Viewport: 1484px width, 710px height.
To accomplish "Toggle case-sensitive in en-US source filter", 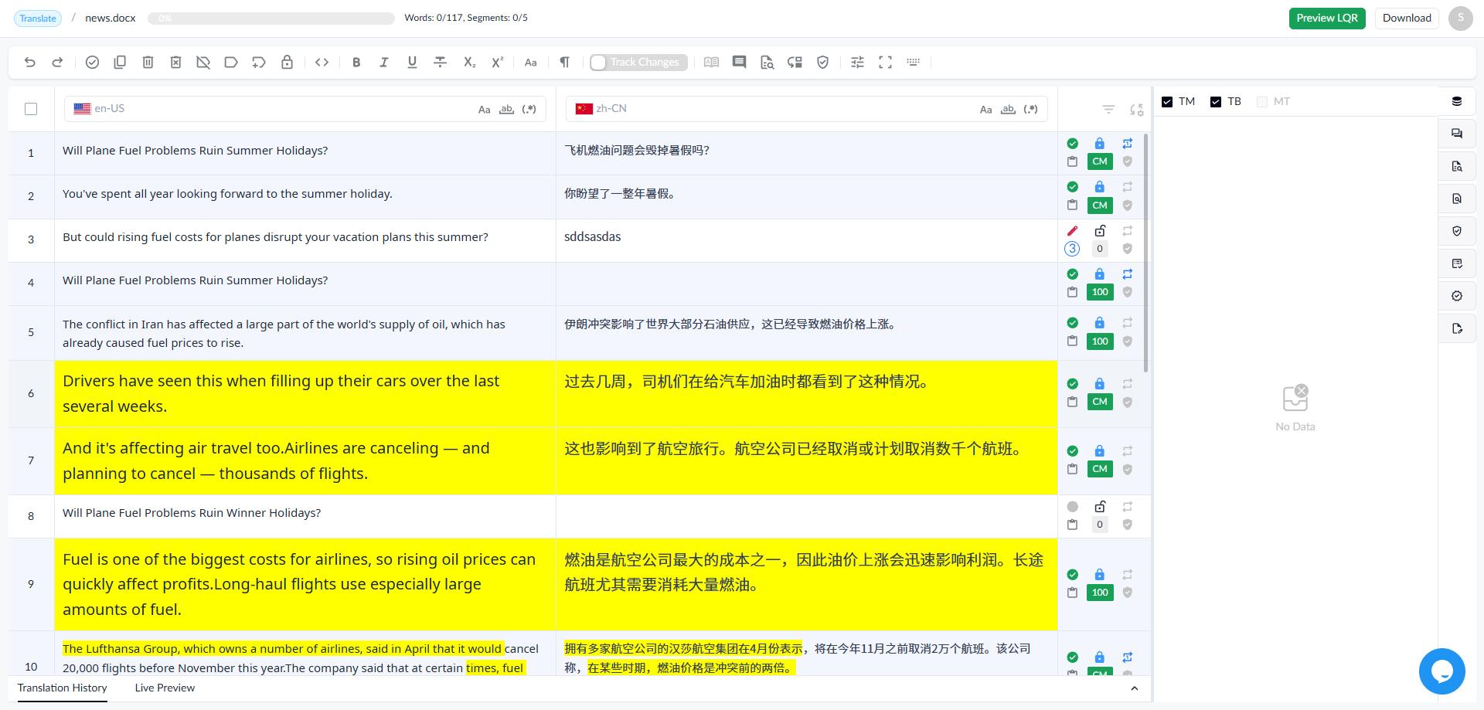I will pyautogui.click(x=485, y=110).
